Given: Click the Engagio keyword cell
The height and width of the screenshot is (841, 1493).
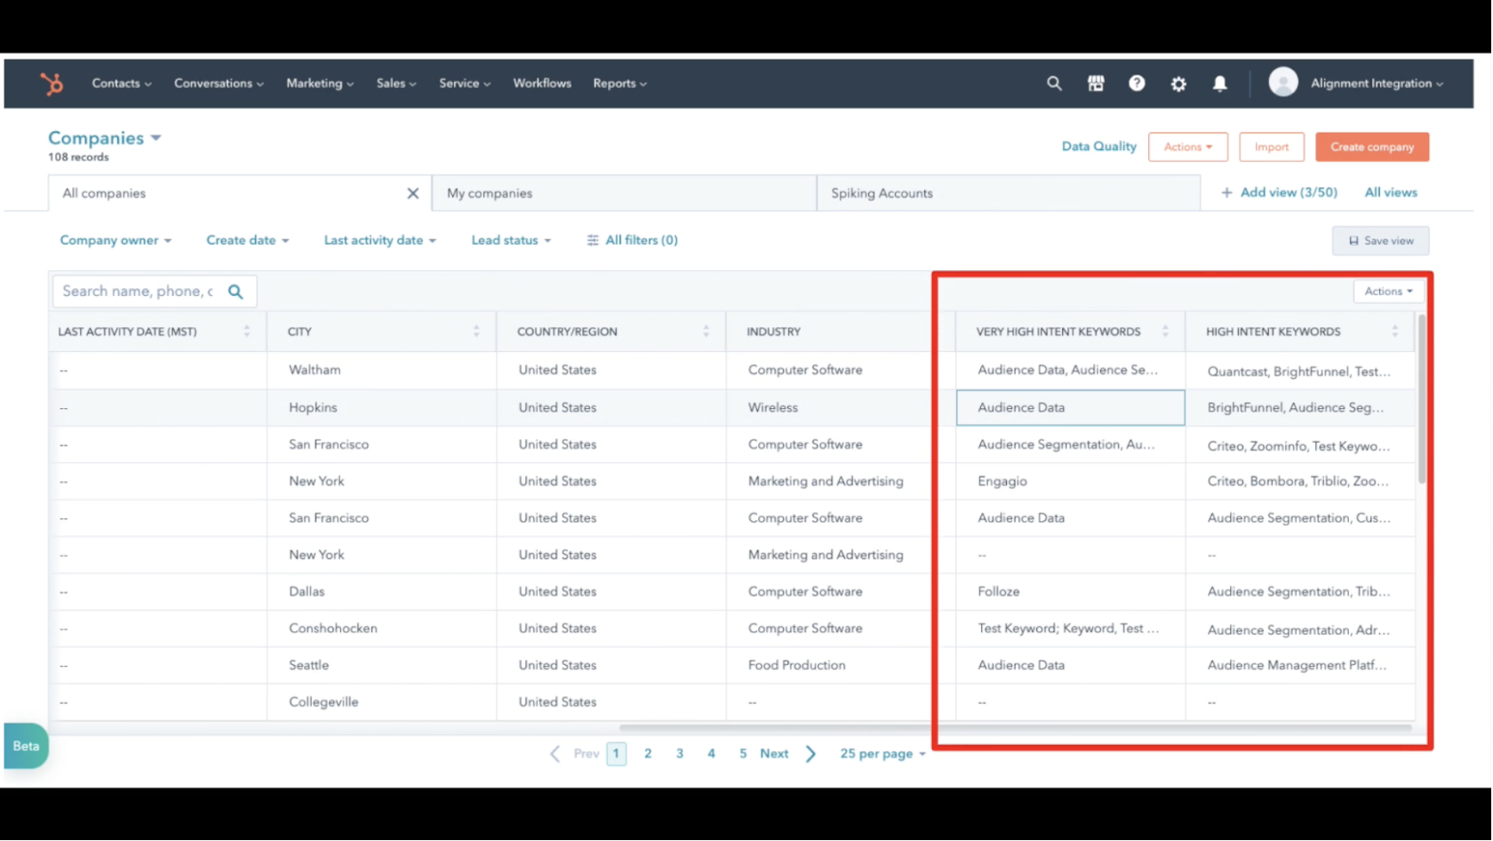Looking at the screenshot, I should [x=1072, y=482].
